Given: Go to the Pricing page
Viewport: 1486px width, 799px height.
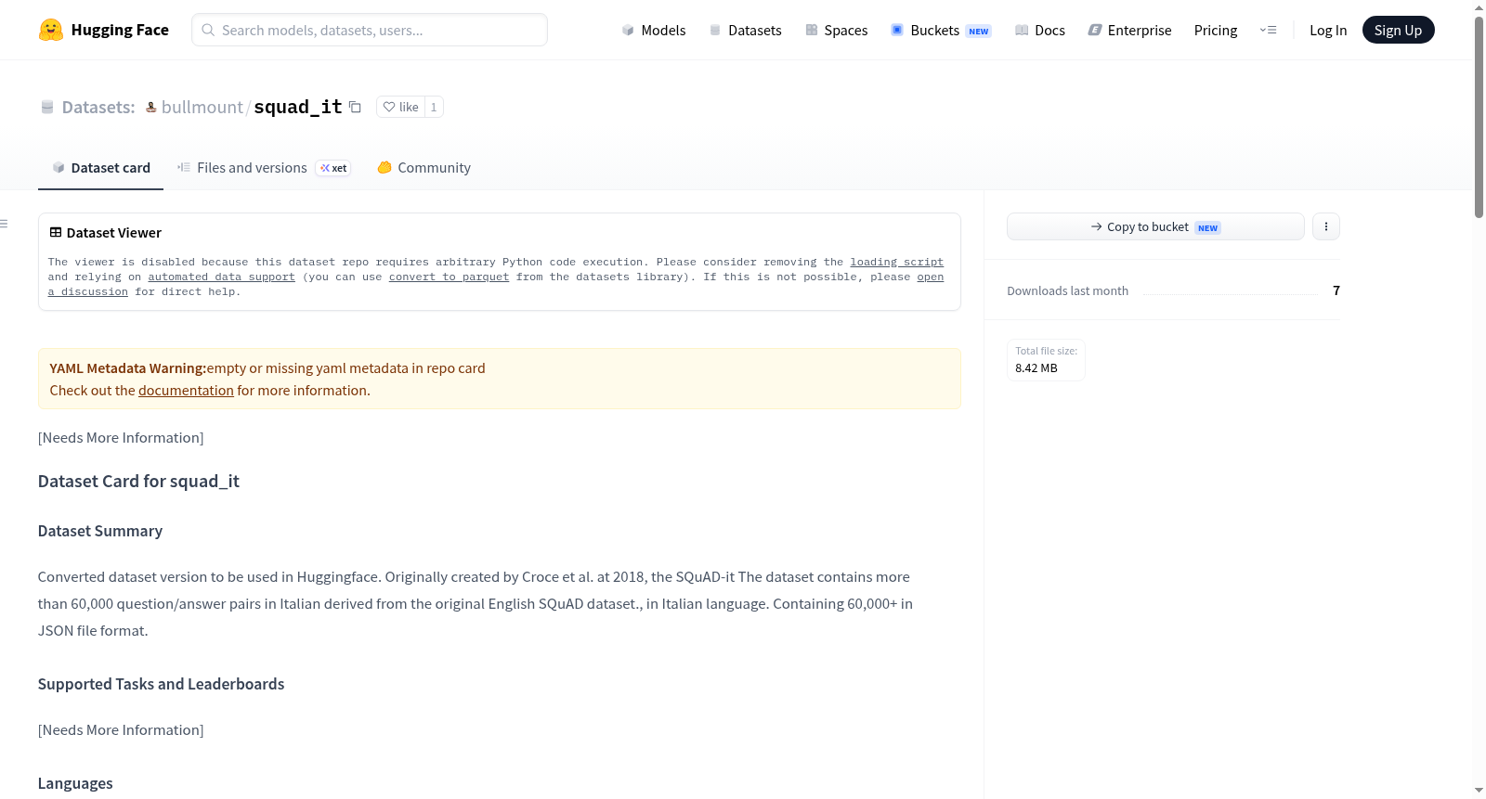Looking at the screenshot, I should point(1216,30).
